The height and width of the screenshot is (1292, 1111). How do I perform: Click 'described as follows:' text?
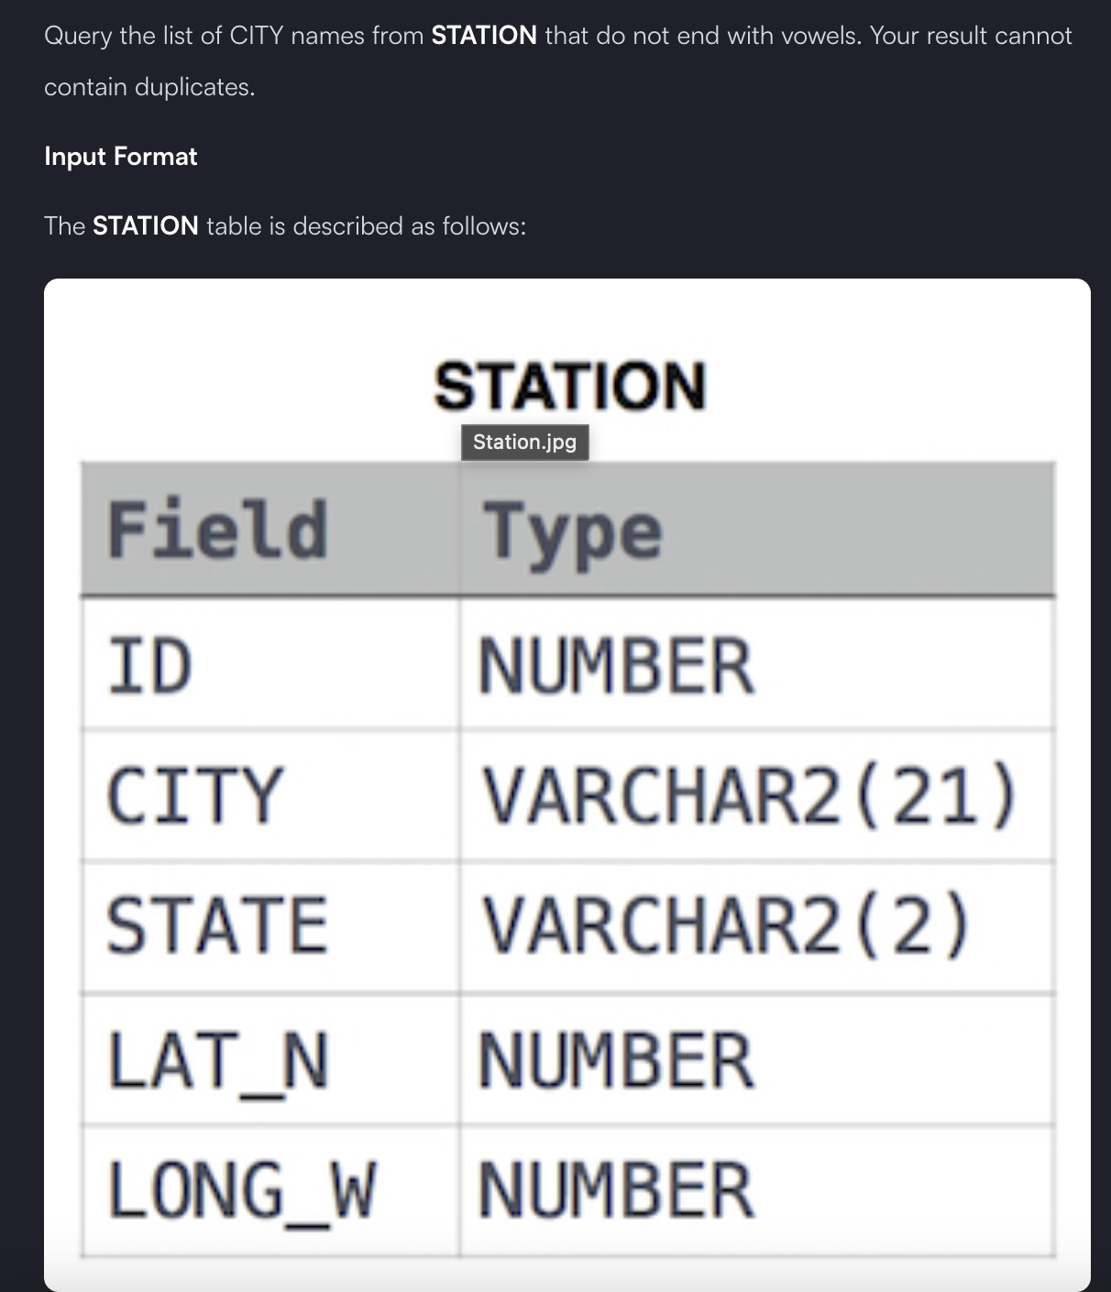point(410,225)
